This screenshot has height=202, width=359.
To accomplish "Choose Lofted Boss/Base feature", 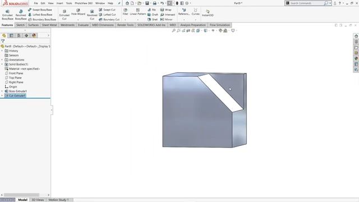I will click(x=40, y=15).
